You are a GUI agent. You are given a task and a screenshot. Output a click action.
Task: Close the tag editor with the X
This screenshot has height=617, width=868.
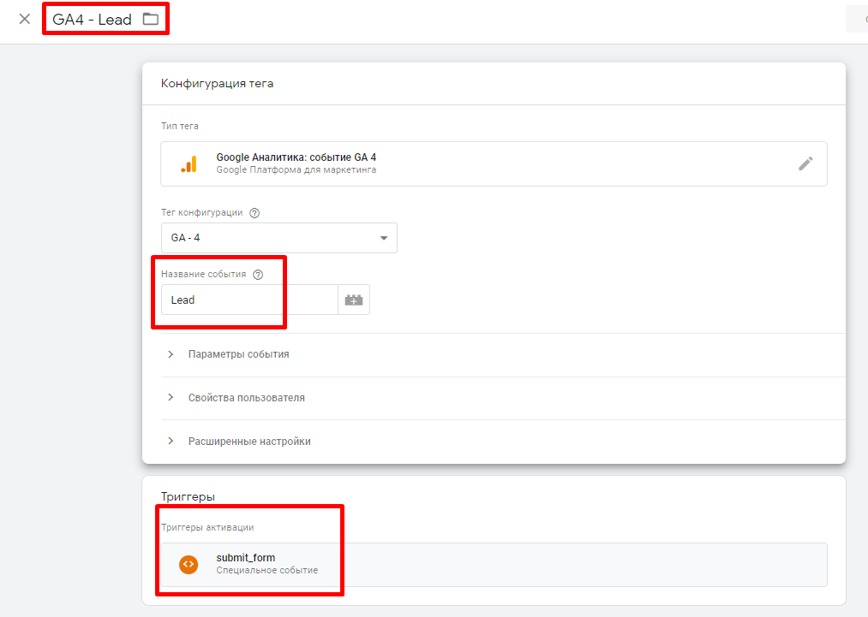[x=24, y=19]
